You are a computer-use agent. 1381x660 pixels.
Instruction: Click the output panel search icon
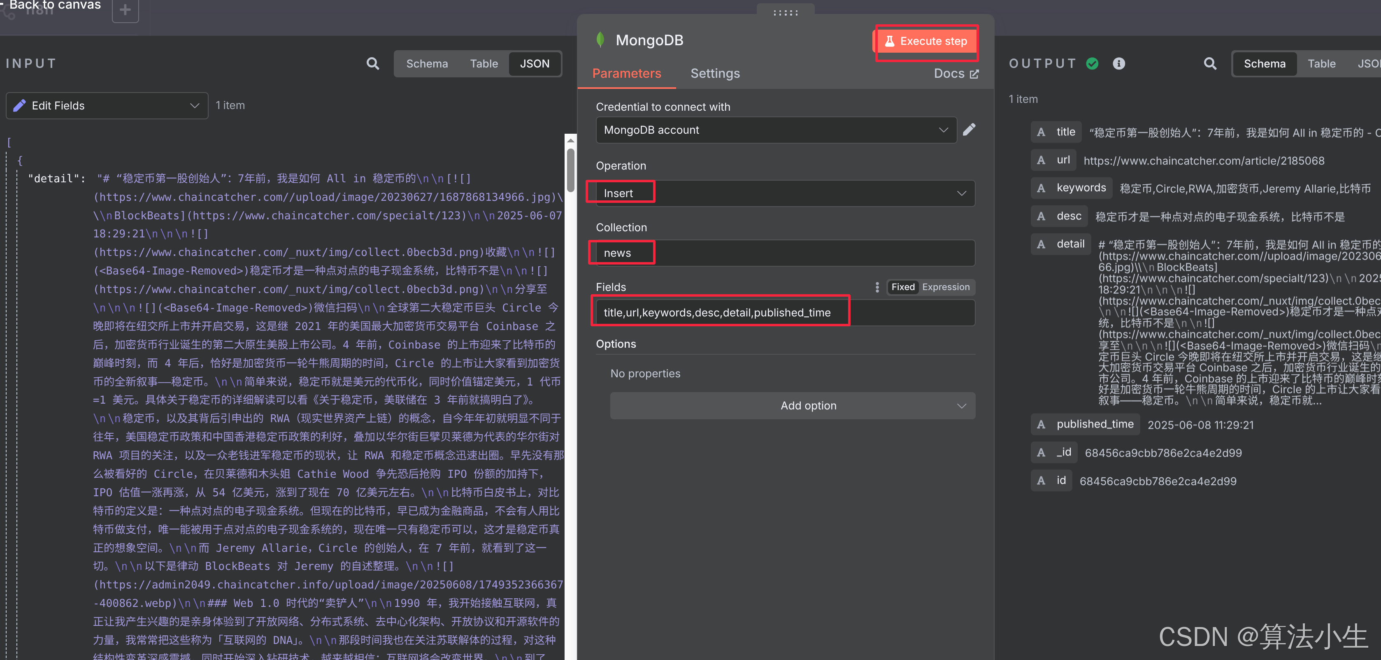pos(1209,64)
